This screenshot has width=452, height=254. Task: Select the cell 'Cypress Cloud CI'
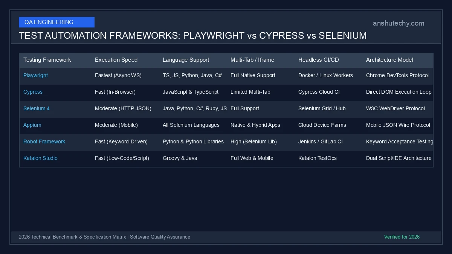319,92
